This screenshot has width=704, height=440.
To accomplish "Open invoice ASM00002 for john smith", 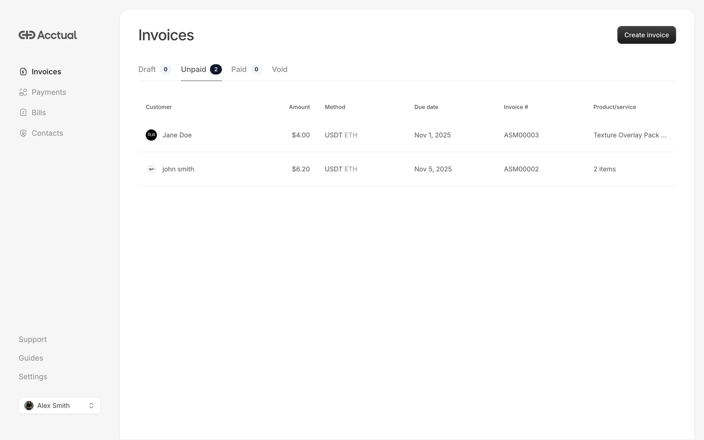I will [x=521, y=169].
